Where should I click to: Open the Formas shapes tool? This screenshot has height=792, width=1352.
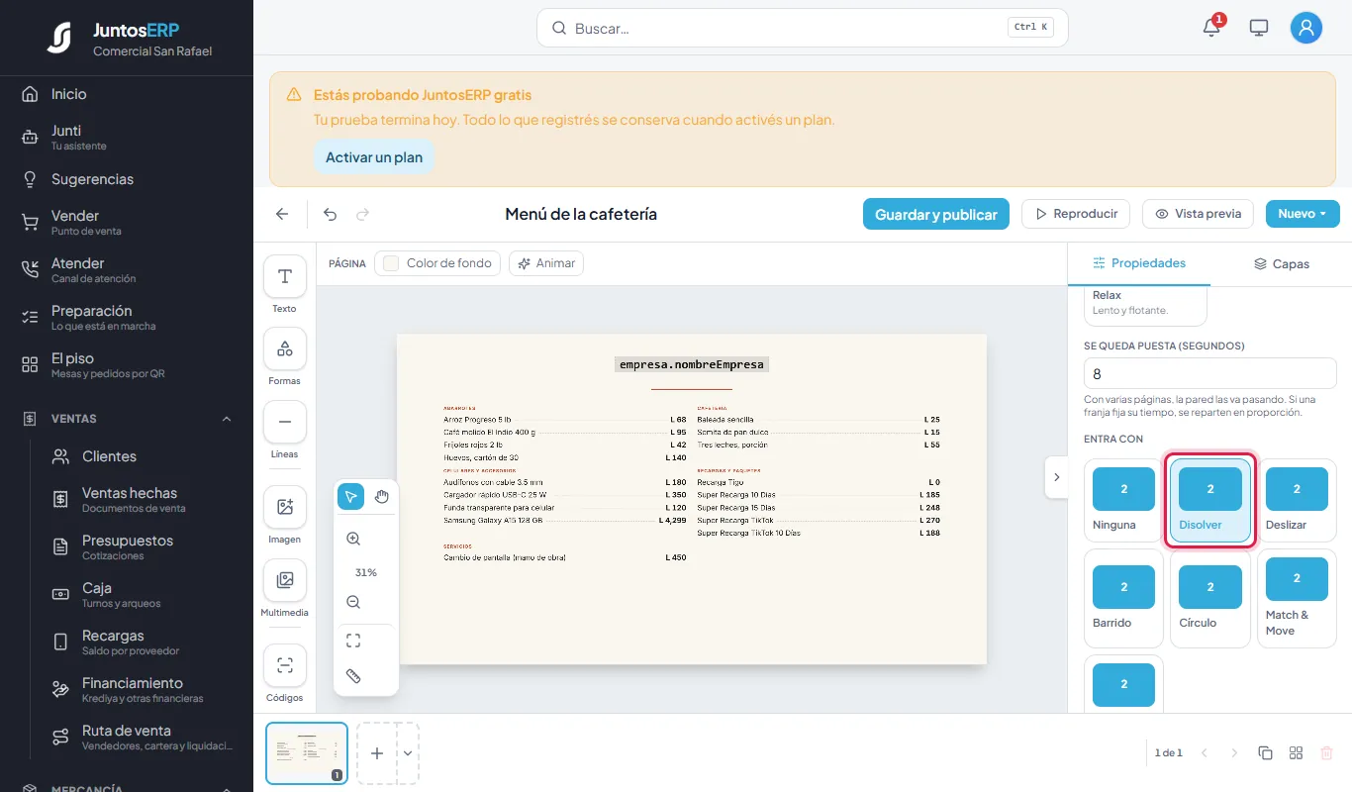[x=285, y=348]
